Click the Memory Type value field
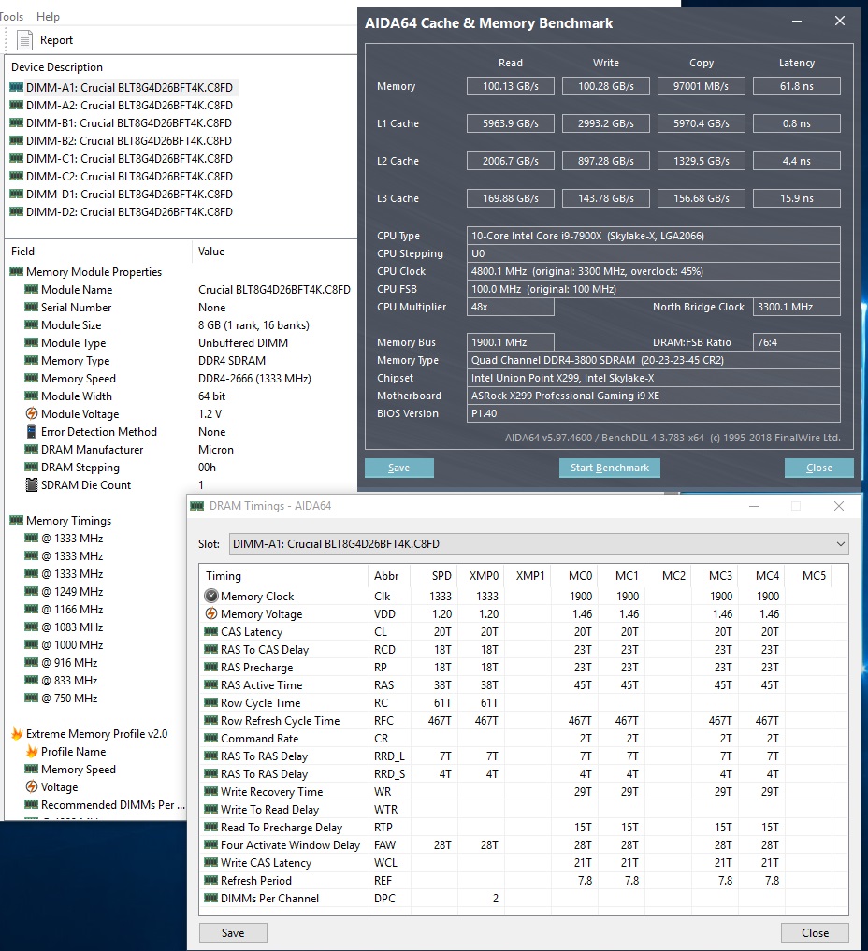868x951 pixels. (x=653, y=360)
